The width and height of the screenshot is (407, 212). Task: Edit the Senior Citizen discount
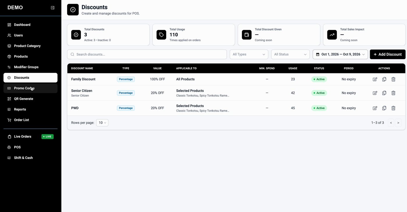tap(375, 93)
